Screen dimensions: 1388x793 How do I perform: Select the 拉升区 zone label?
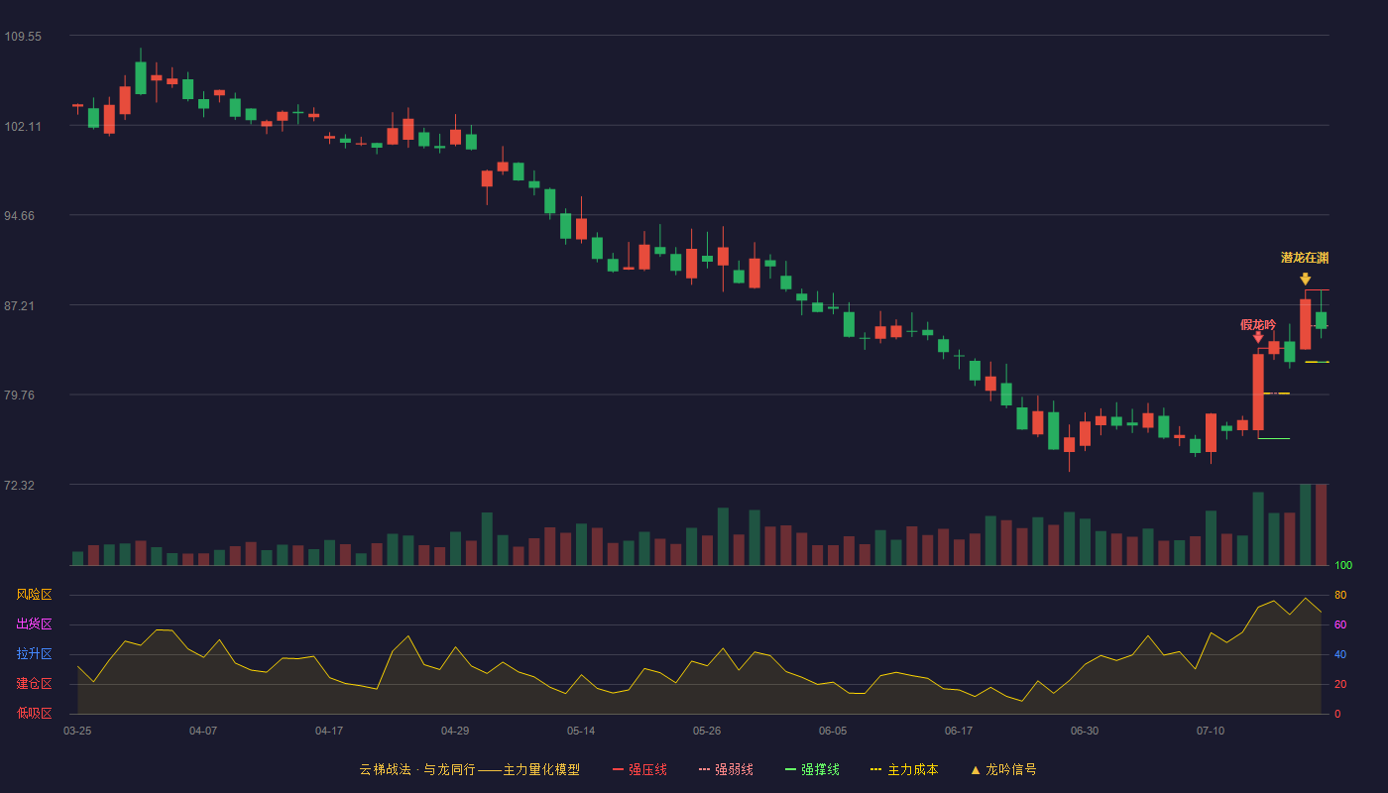(34, 654)
